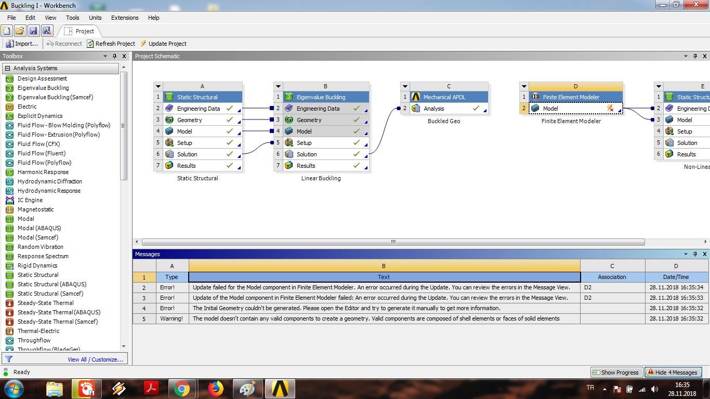This screenshot has height=399, width=710.
Task: Pin the Messages panel
Action: [695, 254]
